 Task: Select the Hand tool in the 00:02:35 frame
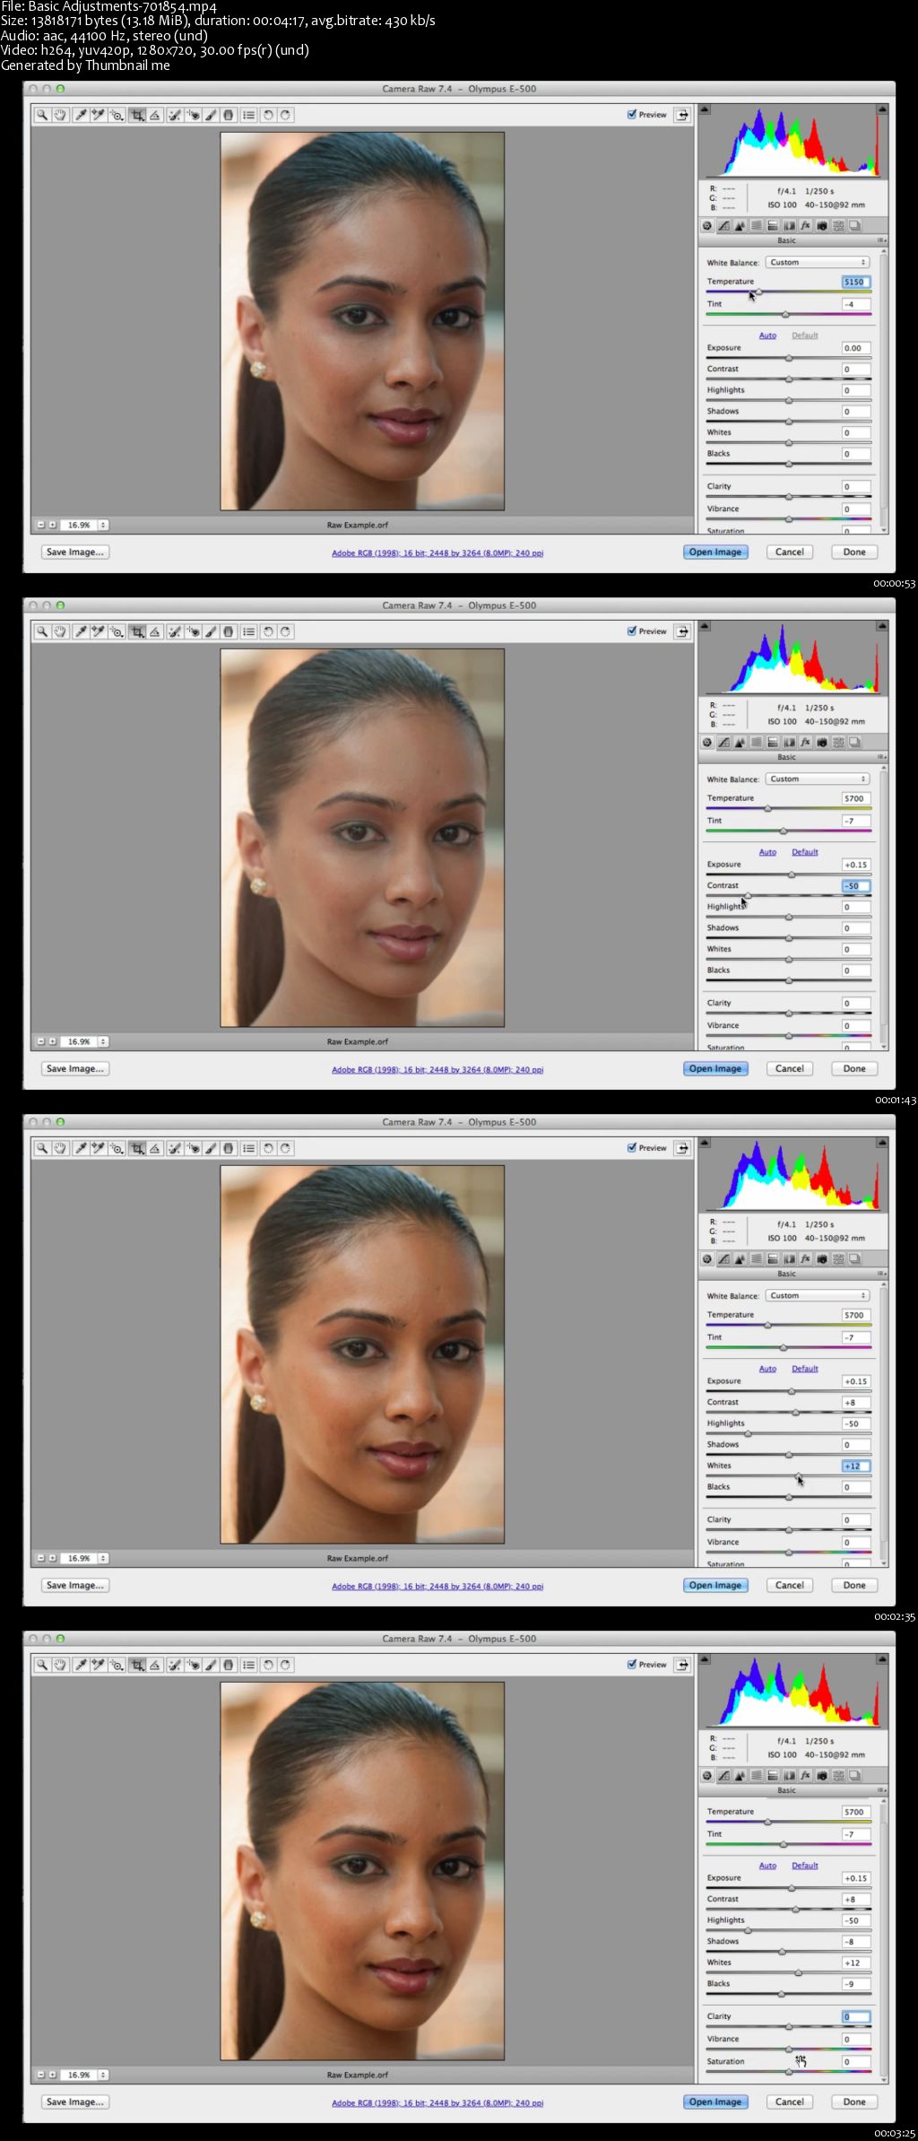point(60,1148)
